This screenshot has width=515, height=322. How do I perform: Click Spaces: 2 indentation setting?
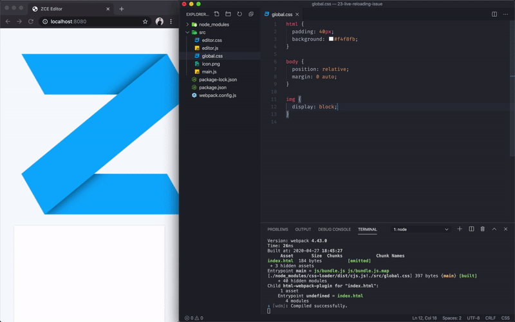[x=452, y=318]
